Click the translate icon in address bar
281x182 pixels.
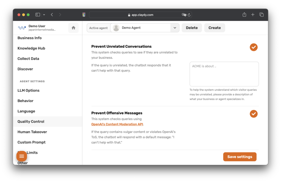(184, 15)
